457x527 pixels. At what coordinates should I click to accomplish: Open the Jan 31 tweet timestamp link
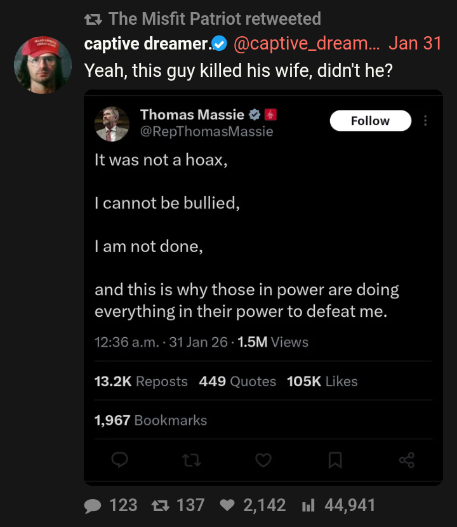(x=415, y=44)
